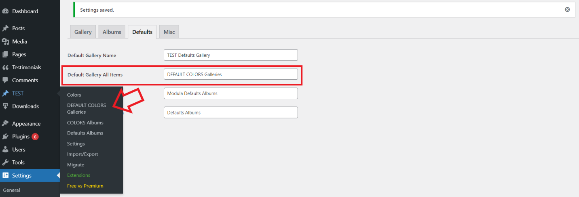This screenshot has width=579, height=197.
Task: Click the Users person icon
Action: click(x=5, y=149)
